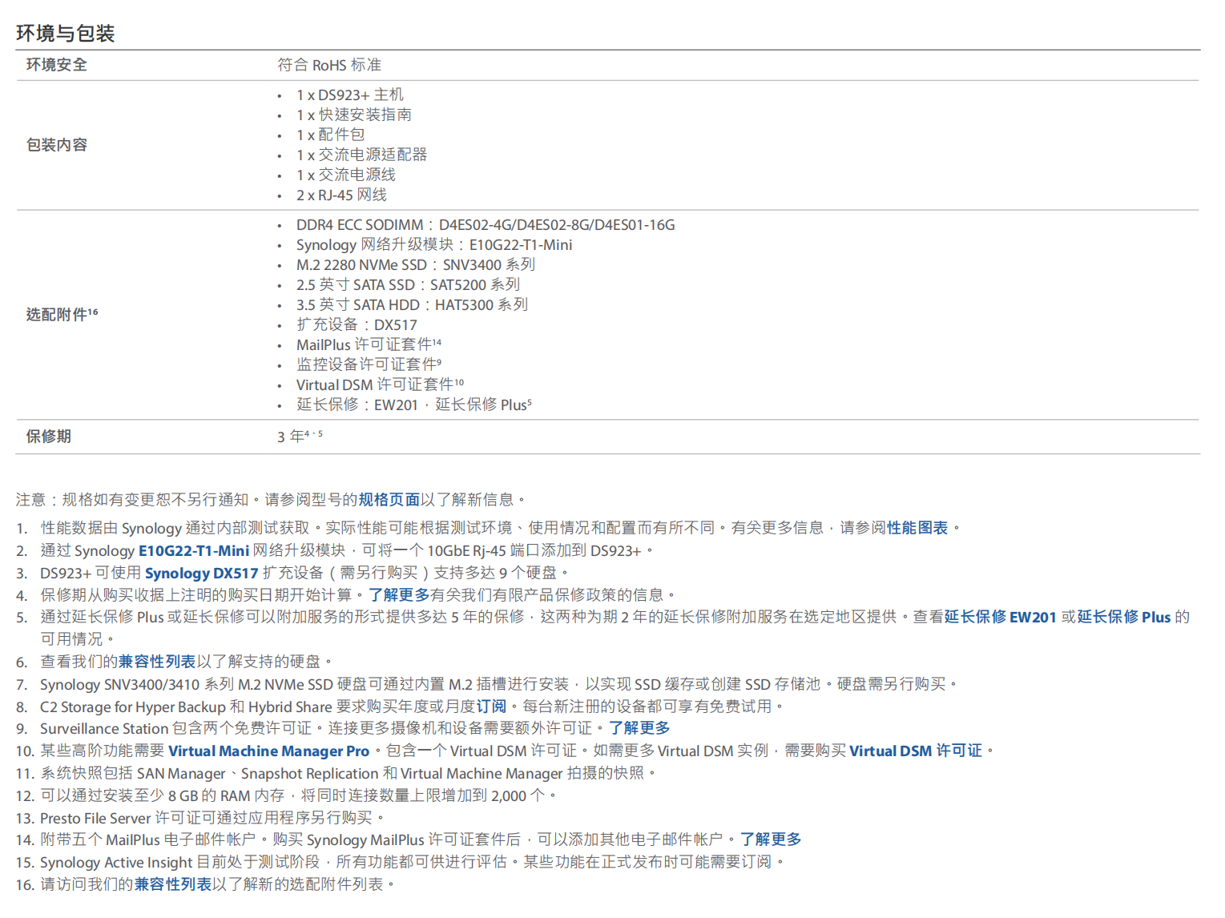
Task: Click 了解更多 about MailPlus accounts
Action: (771, 839)
